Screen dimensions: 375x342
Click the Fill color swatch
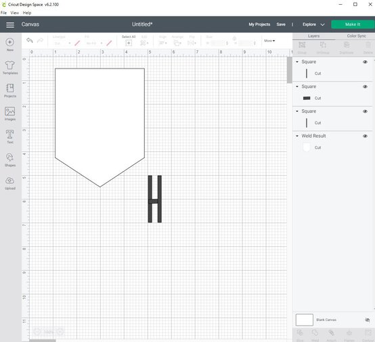tap(109, 43)
